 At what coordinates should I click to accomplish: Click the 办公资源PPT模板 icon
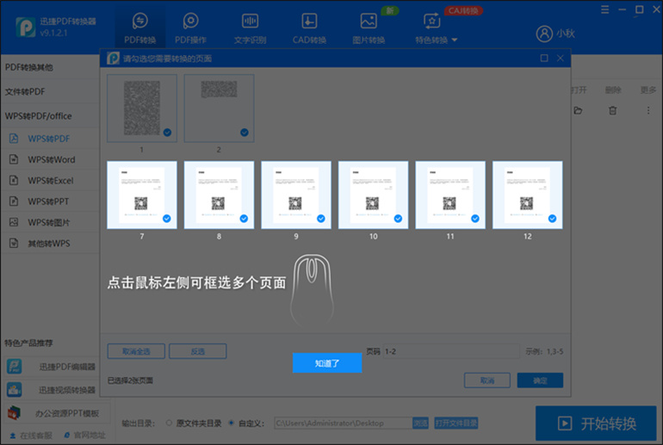pos(15,413)
